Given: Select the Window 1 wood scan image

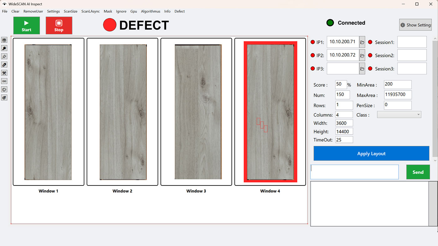Looking at the screenshot, I should (48, 112).
